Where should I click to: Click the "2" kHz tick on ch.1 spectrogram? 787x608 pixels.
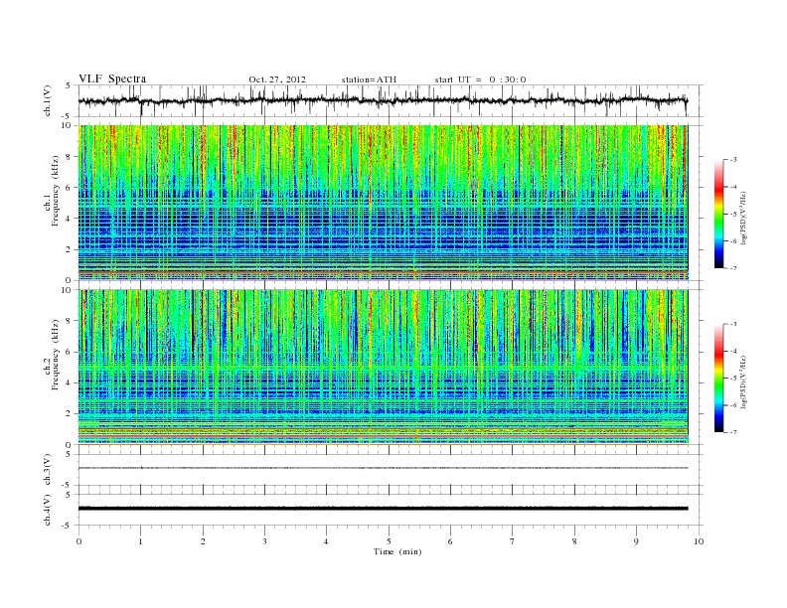[x=69, y=249]
